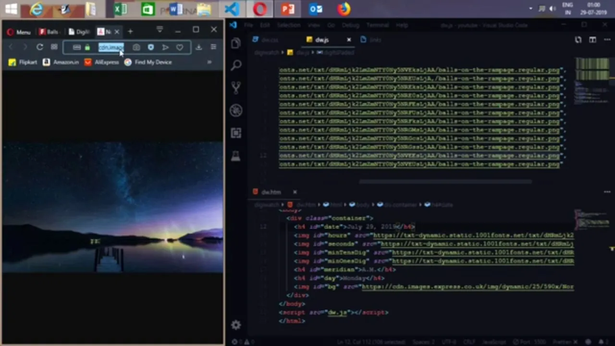Screen dimensions: 615x346
Task: Open the cdn.images.express.co.uk link in code
Action: coord(467,287)
